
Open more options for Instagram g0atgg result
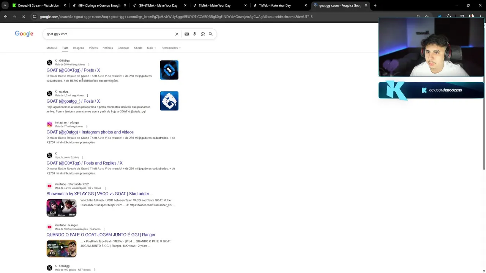pos(87,126)
